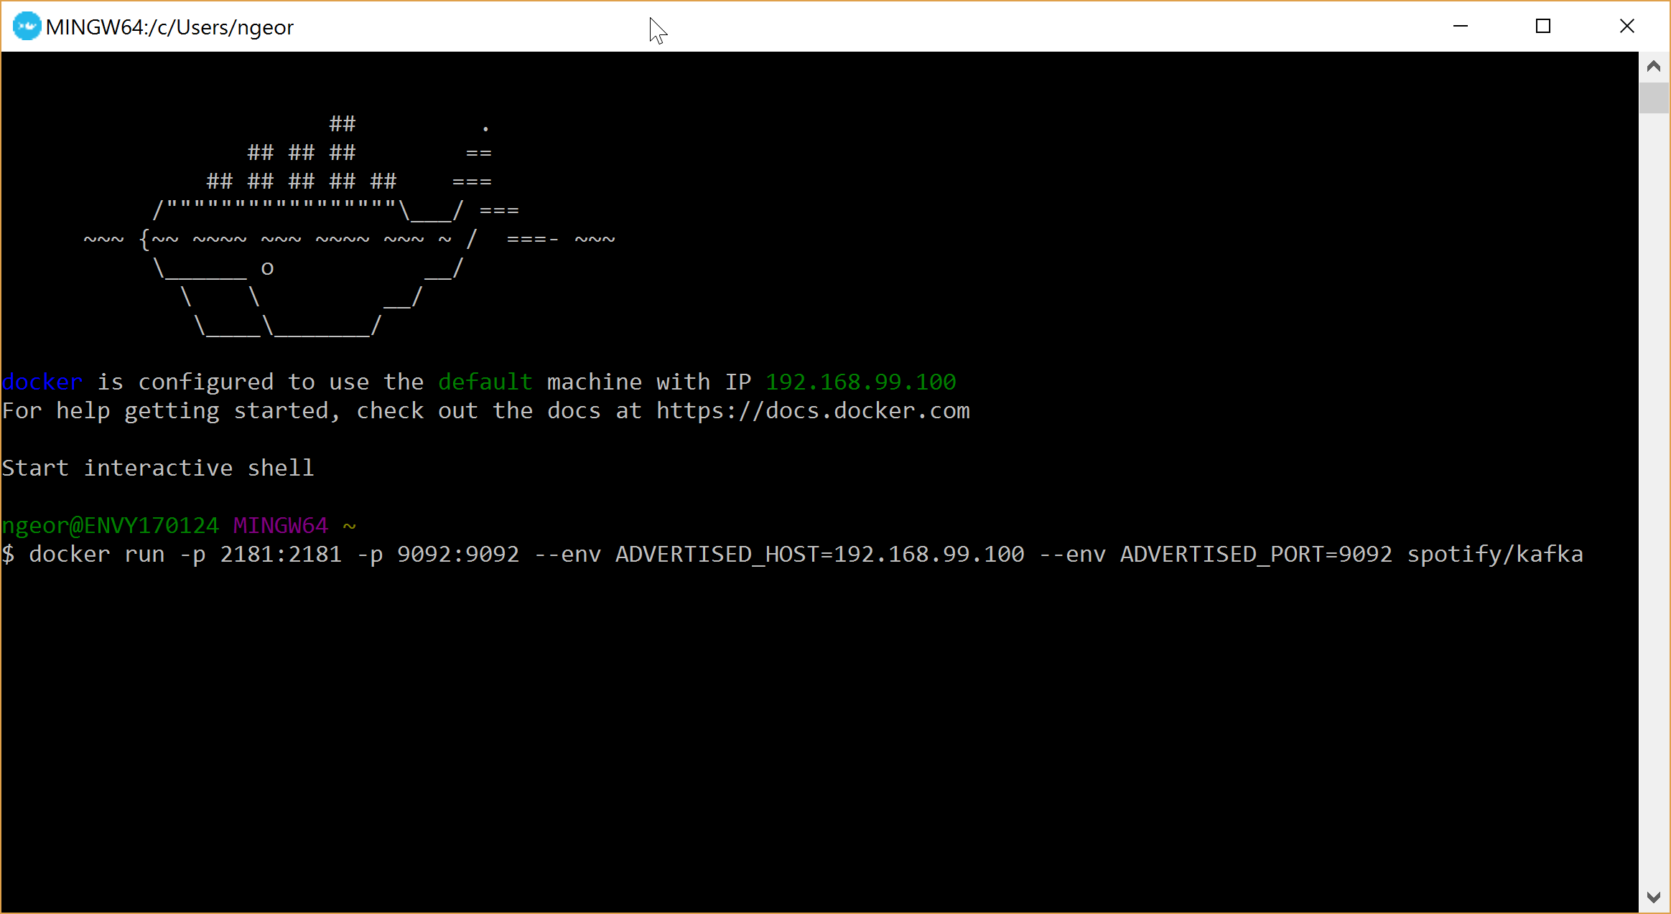1671x914 pixels.
Task: Click the minimize window button
Action: (x=1461, y=26)
